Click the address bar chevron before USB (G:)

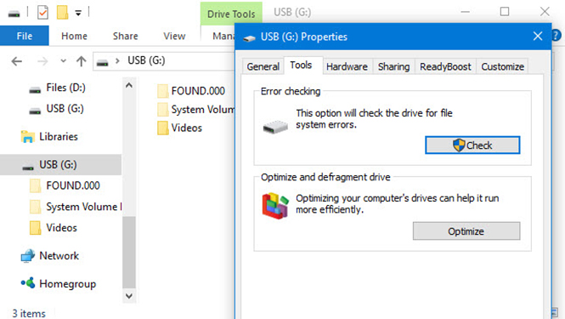click(117, 60)
